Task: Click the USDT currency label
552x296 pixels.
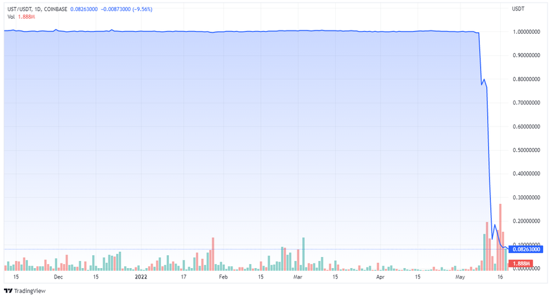Action: [518, 9]
